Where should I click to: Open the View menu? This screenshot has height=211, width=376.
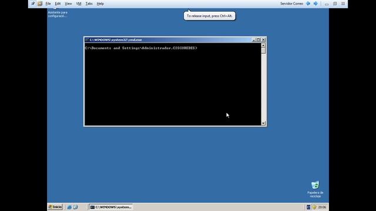(x=68, y=4)
